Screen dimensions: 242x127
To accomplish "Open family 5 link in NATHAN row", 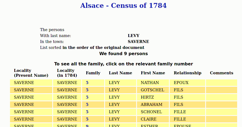I will click(87, 83).
